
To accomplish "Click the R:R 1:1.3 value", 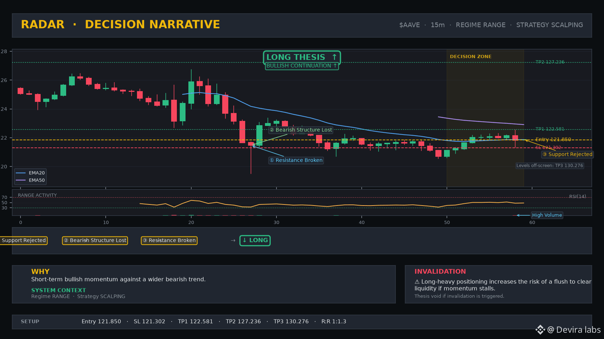I will (x=334, y=321).
